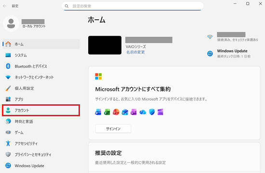This screenshot has height=173, width=265.
Task: Click the アクセシビリティ figure icon
Action: (8, 143)
